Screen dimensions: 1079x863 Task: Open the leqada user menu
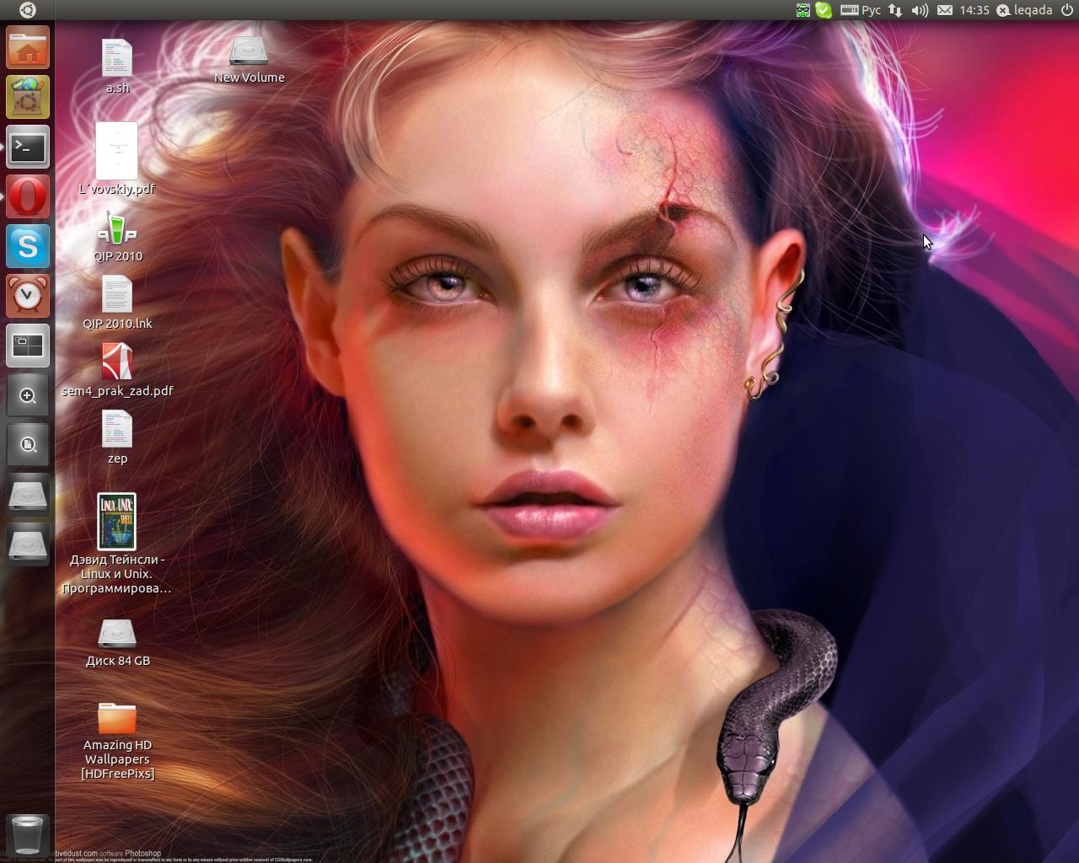pyautogui.click(x=1025, y=10)
